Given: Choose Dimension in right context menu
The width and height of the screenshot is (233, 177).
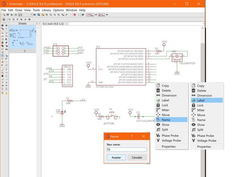Looking at the screenshot, I should point(207,96).
